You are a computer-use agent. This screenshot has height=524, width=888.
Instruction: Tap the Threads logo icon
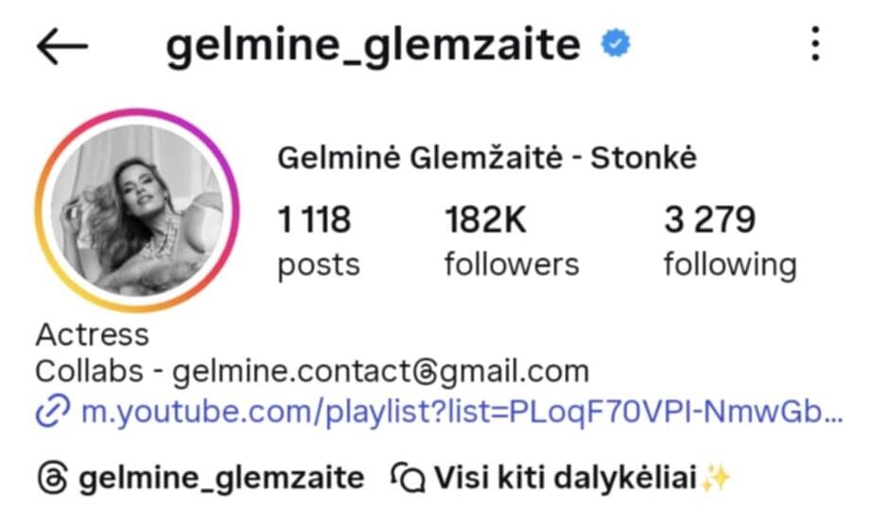(53, 479)
